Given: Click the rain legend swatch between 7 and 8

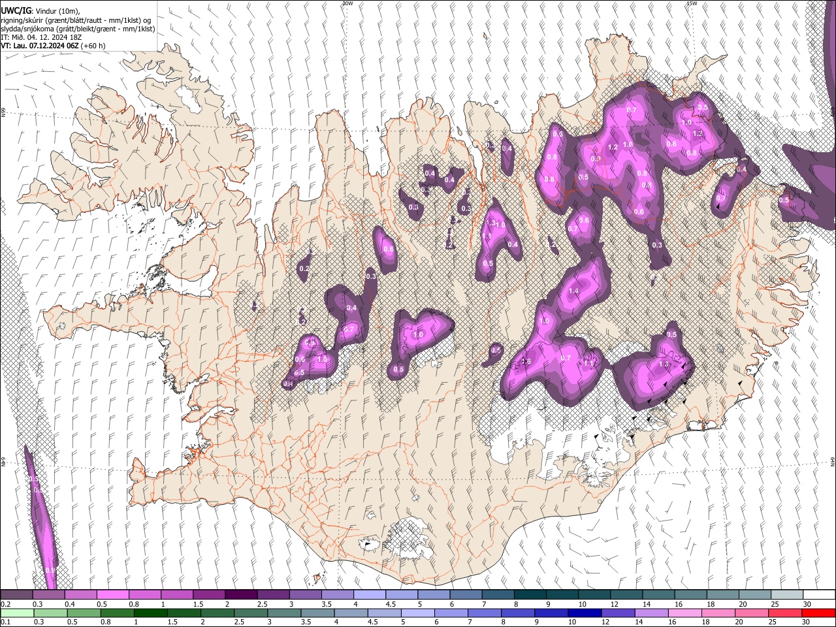Looking at the screenshot, I should point(485,613).
